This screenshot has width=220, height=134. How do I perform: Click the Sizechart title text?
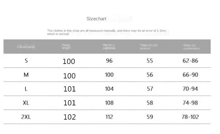click(x=96, y=19)
